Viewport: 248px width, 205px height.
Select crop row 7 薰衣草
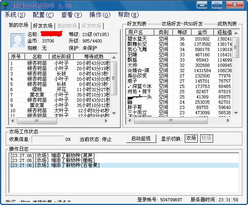tap(60, 95)
